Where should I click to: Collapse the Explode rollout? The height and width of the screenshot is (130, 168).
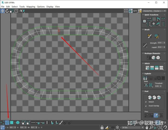coord(143,74)
